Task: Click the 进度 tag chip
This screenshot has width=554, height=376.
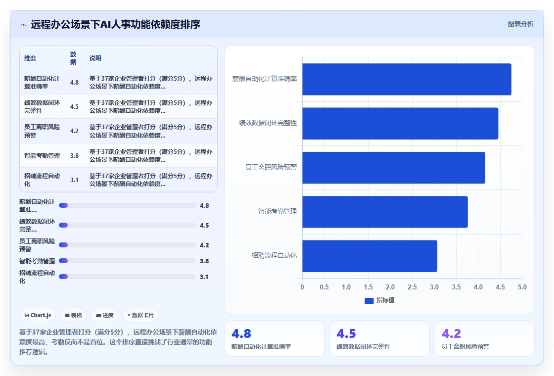Action: 104,315
